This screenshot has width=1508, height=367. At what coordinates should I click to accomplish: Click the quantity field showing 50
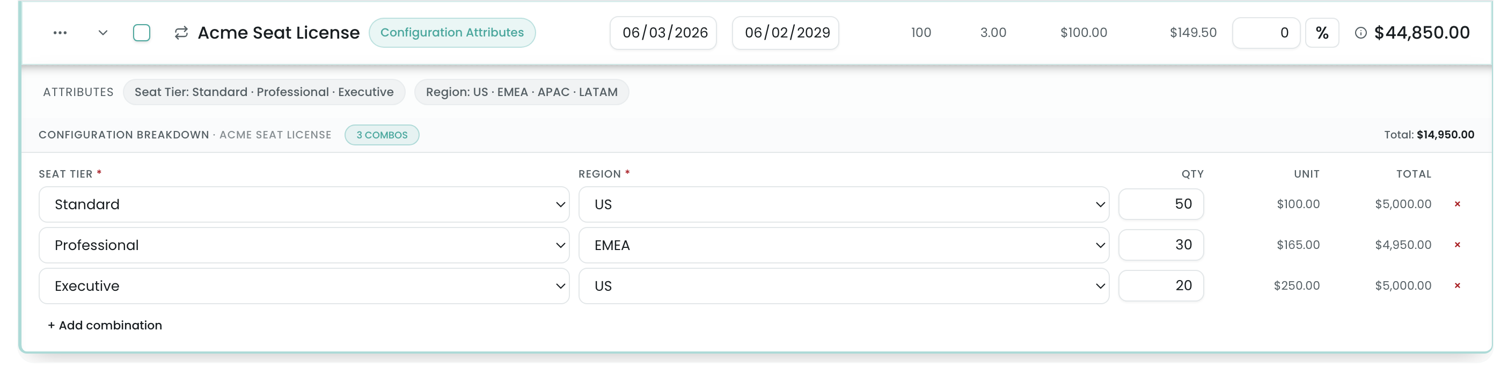(x=1161, y=204)
